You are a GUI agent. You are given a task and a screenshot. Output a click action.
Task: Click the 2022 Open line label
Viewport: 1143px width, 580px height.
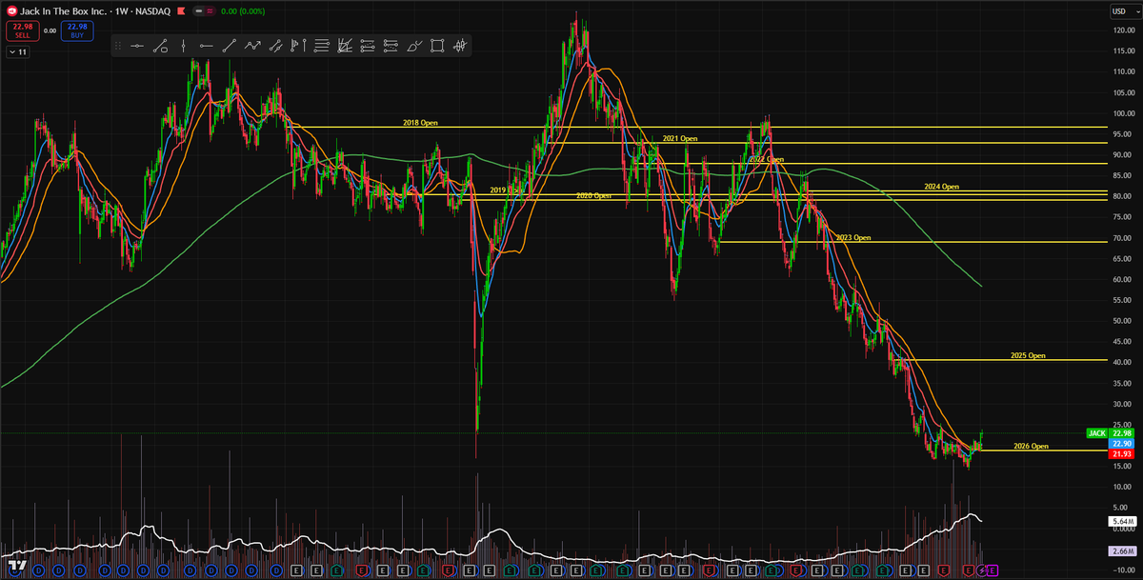766,160
